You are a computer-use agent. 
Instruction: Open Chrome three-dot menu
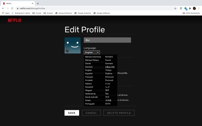199,8
